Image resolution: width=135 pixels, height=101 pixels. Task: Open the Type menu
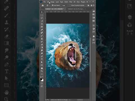pyautogui.click(x=62, y=2)
